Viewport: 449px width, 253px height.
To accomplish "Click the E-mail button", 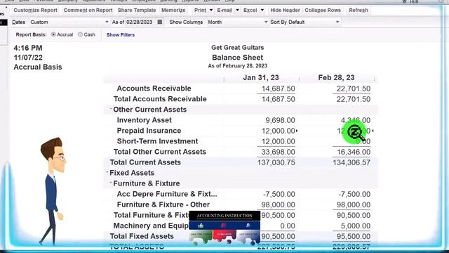I will (x=224, y=11).
